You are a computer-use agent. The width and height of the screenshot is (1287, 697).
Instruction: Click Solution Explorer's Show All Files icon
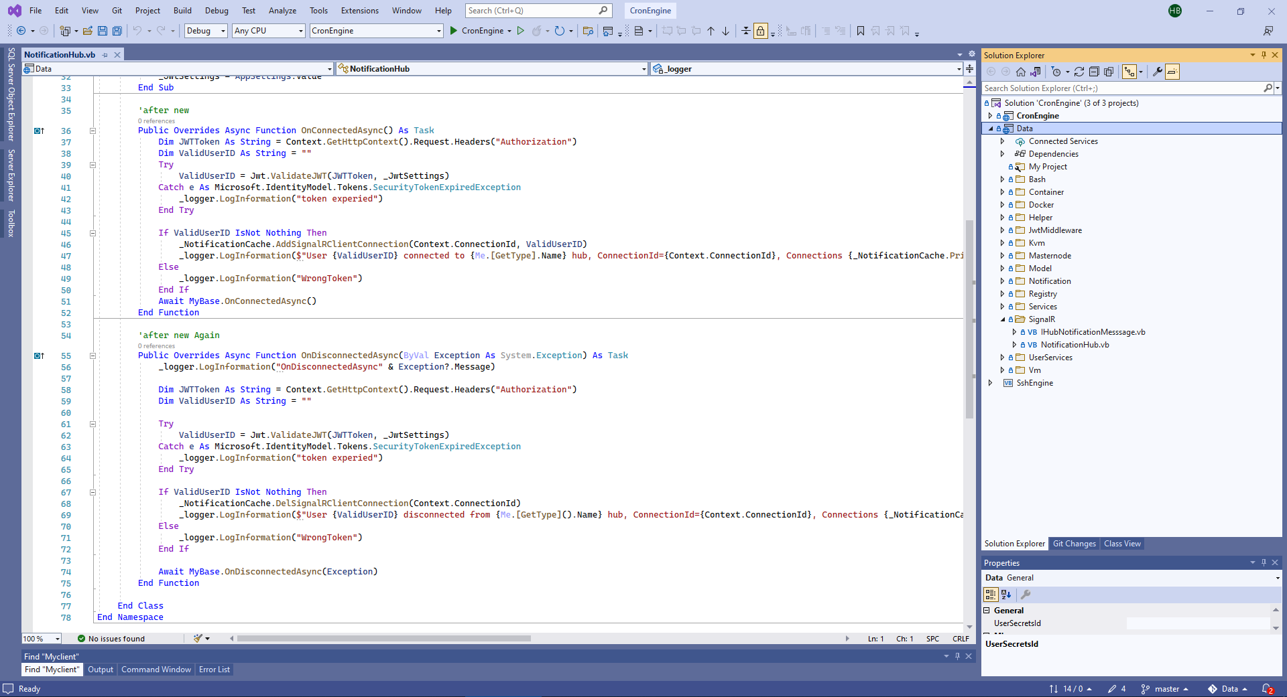pyautogui.click(x=1109, y=72)
